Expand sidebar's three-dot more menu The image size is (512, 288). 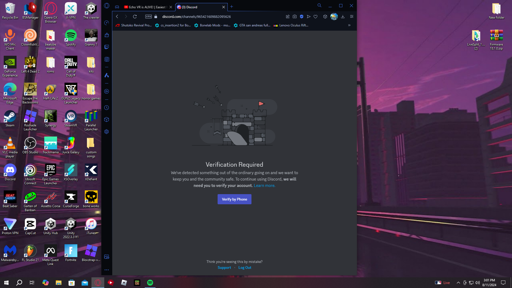click(x=107, y=270)
